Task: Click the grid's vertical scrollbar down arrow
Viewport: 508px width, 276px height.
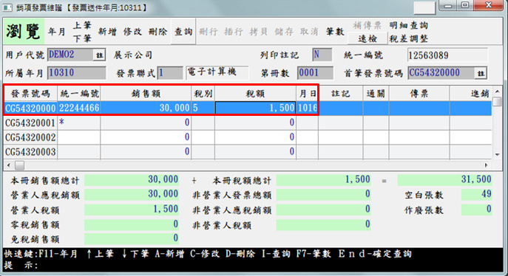Action: click(x=498, y=154)
